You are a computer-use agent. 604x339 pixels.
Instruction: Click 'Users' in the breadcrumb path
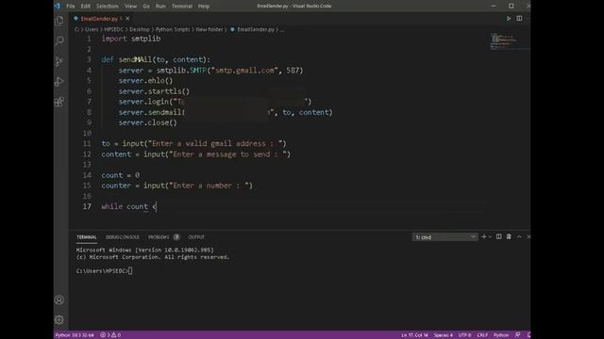[92, 29]
